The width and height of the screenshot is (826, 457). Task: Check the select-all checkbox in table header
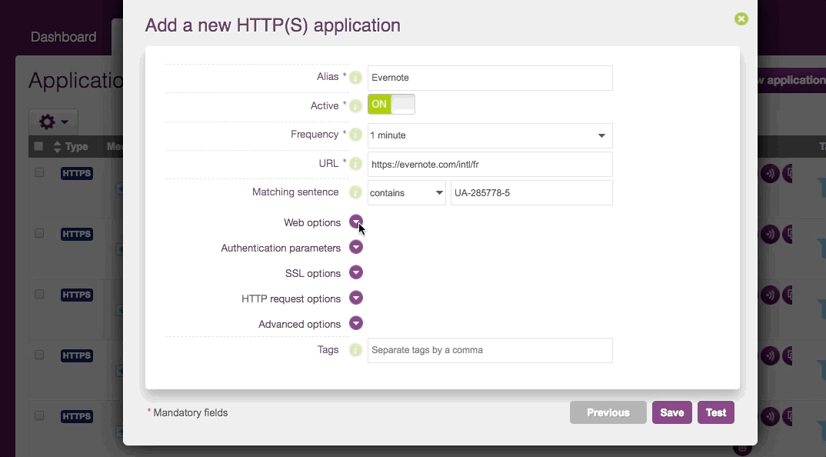[38, 146]
